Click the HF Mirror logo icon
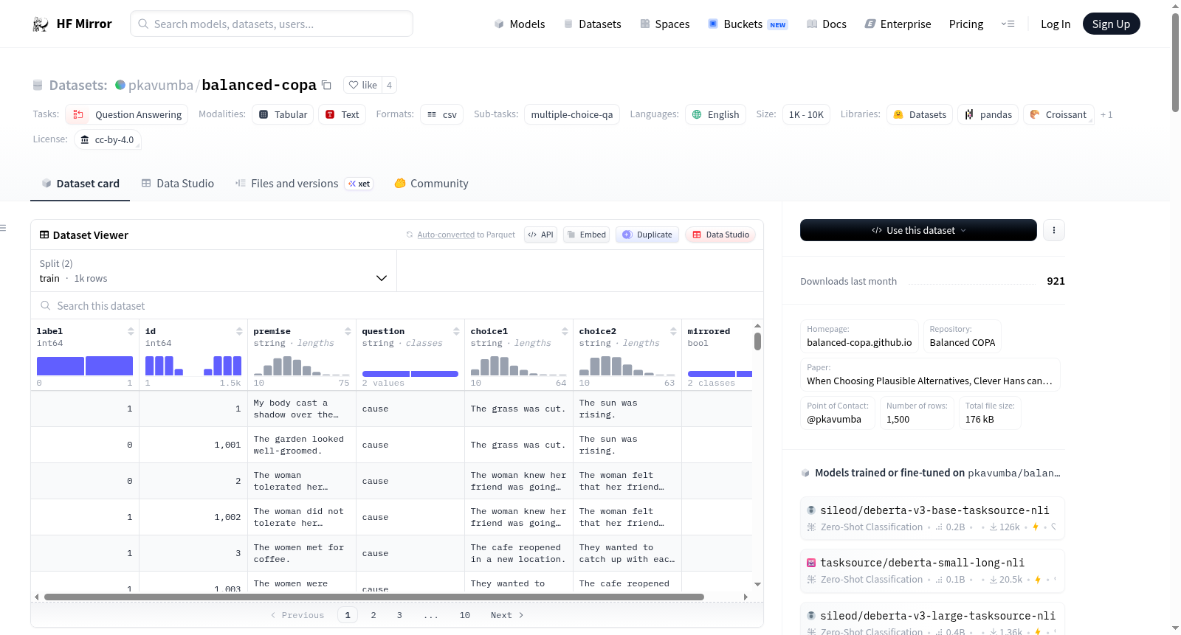Image resolution: width=1181 pixels, height=635 pixels. point(41,24)
